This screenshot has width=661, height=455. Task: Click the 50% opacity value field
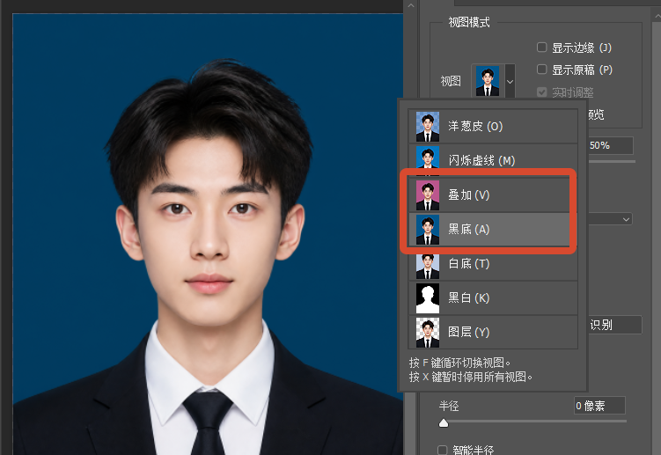point(610,145)
